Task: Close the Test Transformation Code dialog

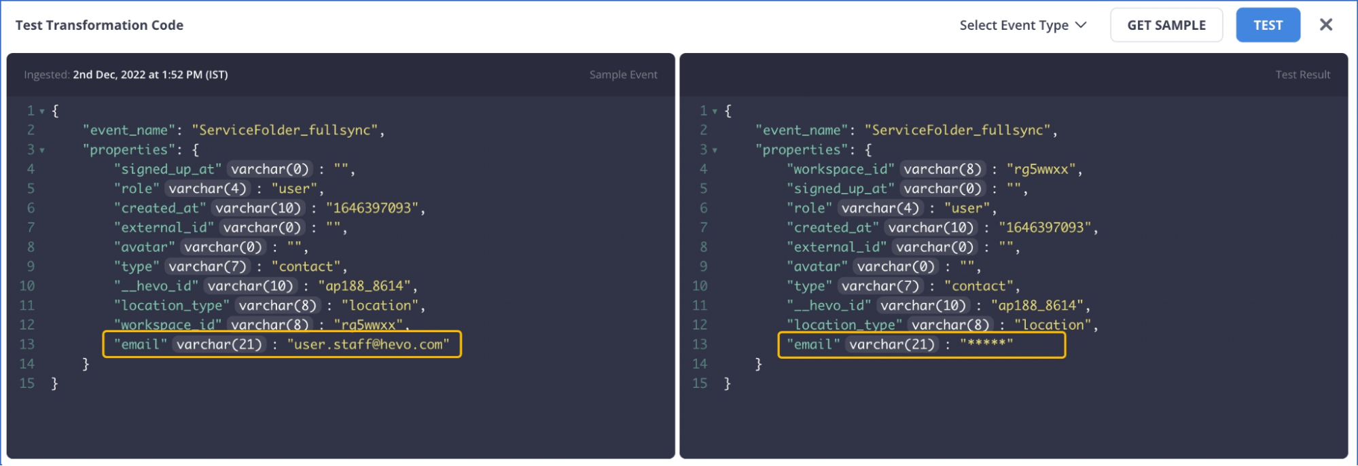Action: 1325,25
